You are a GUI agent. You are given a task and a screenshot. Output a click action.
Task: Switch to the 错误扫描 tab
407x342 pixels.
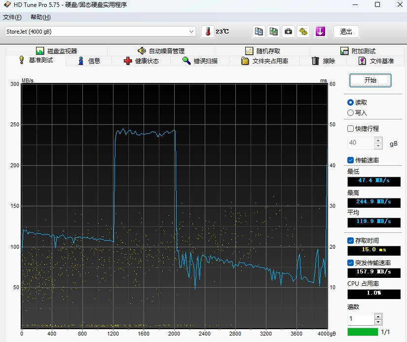tap(200, 61)
